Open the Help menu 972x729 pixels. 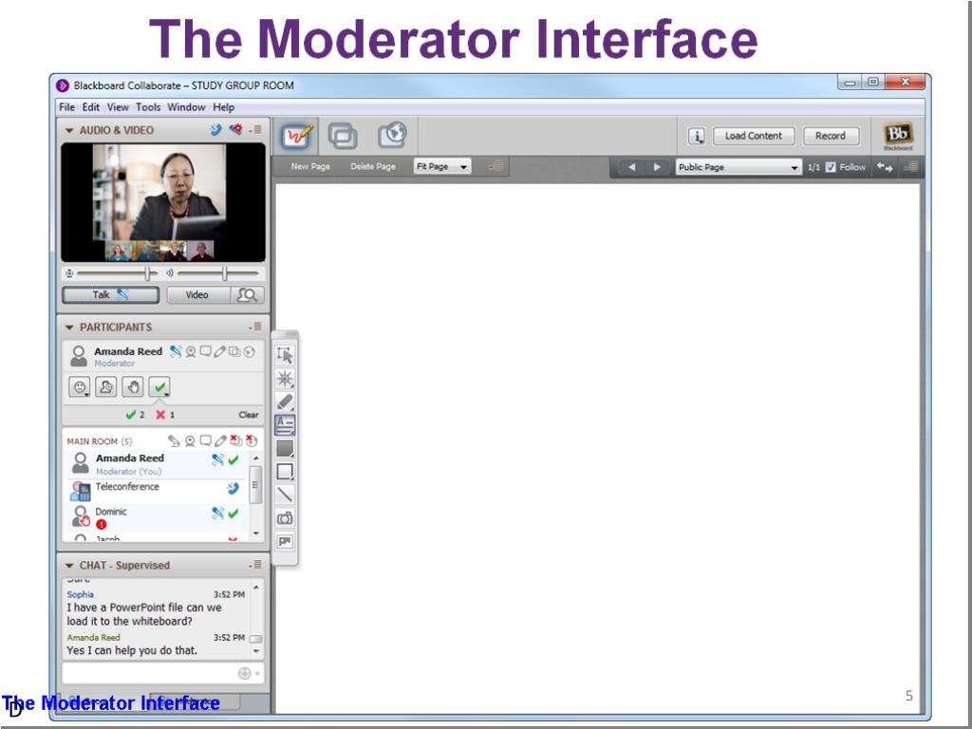click(x=224, y=106)
